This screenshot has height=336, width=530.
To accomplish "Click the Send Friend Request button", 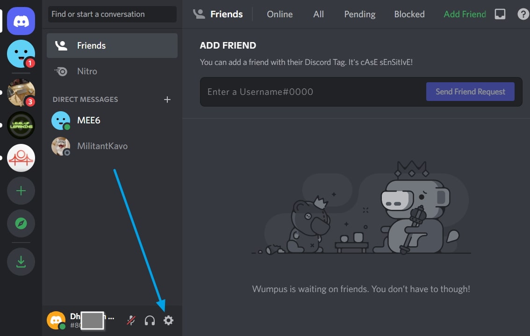I will [x=470, y=92].
